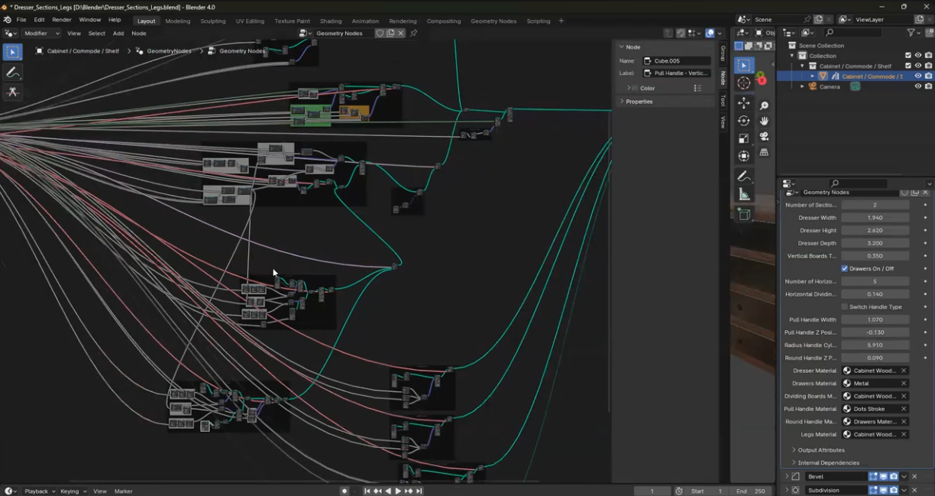Screen dimensions: 935x496
Task: Remove the Bevel modifier
Action: point(914,476)
